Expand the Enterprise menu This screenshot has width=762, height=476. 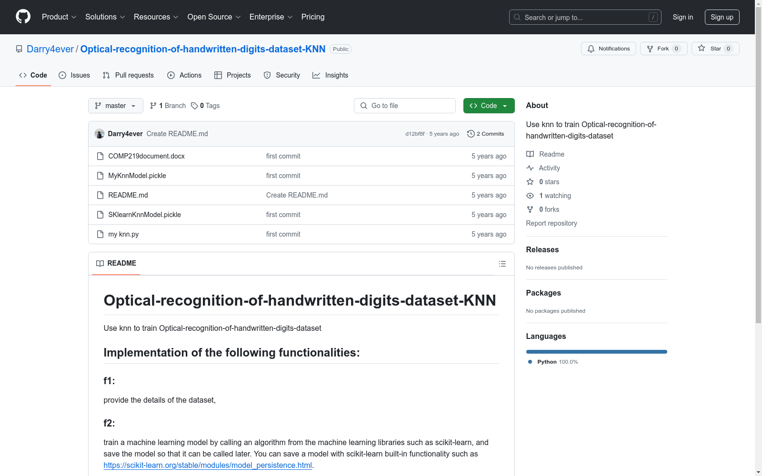tap(271, 17)
